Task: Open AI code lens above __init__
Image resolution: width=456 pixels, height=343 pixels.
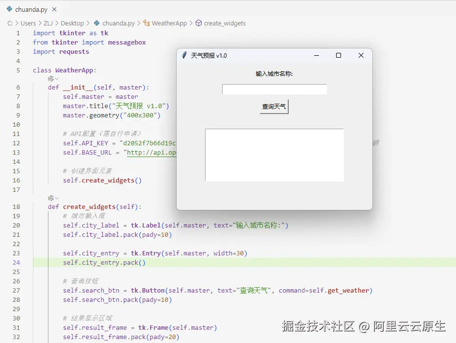Action: (x=51, y=79)
